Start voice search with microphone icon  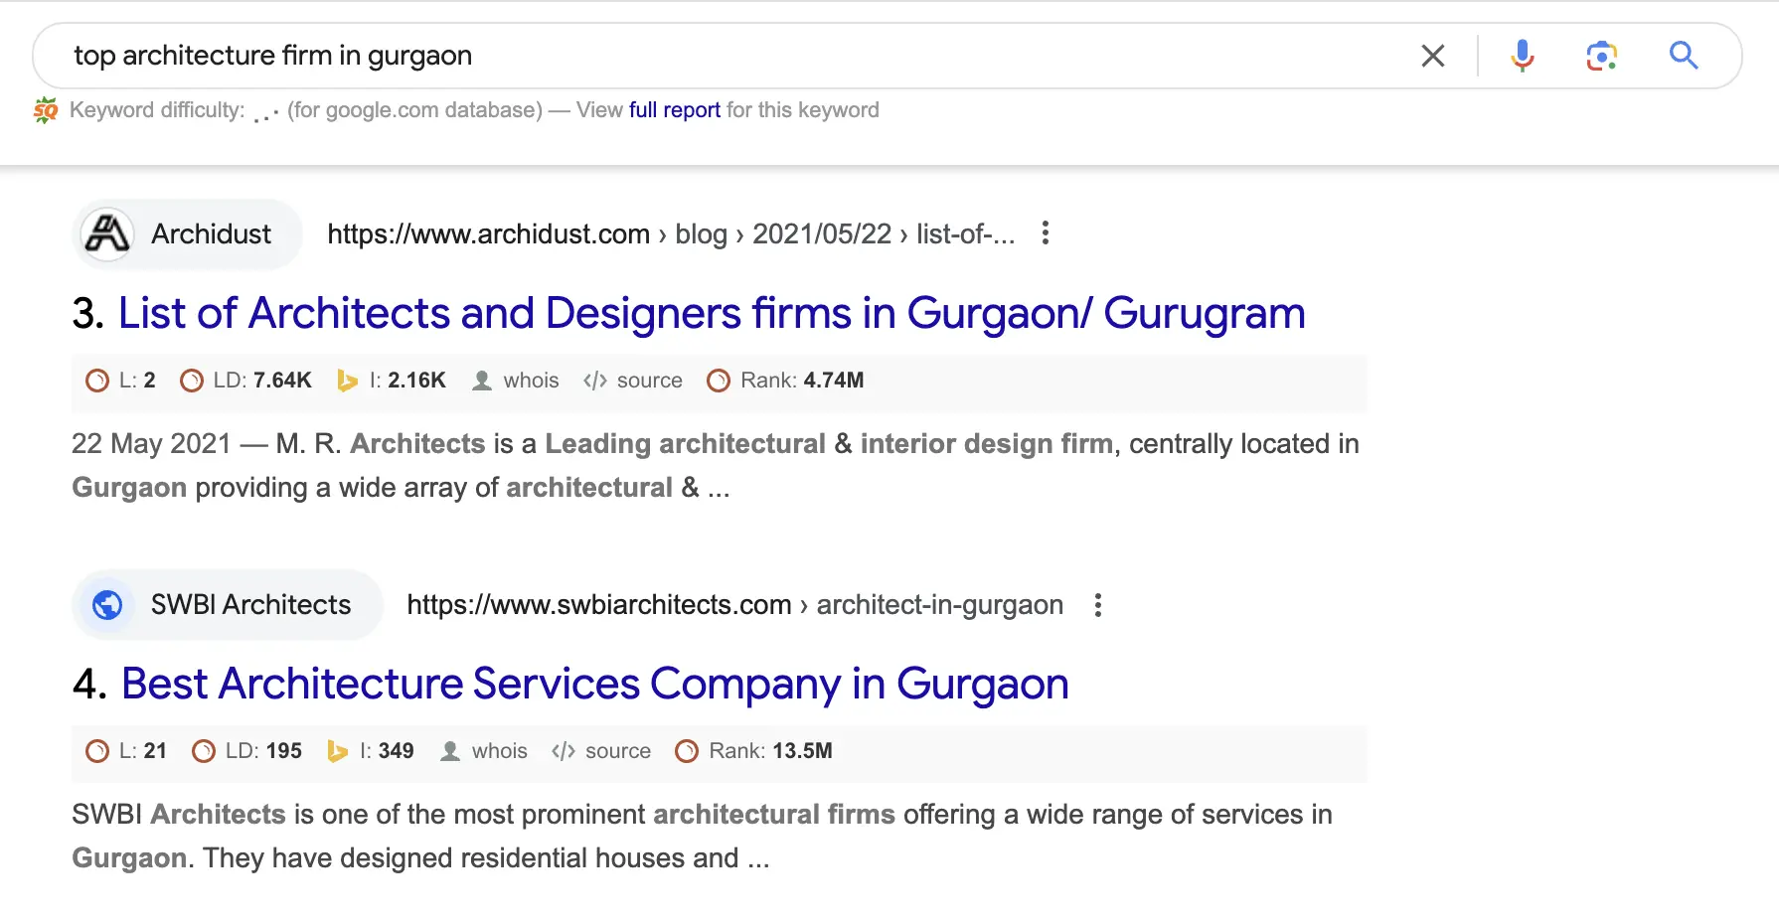click(1522, 56)
